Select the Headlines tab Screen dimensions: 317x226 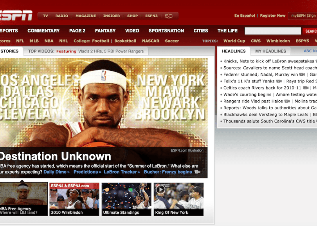click(x=234, y=51)
